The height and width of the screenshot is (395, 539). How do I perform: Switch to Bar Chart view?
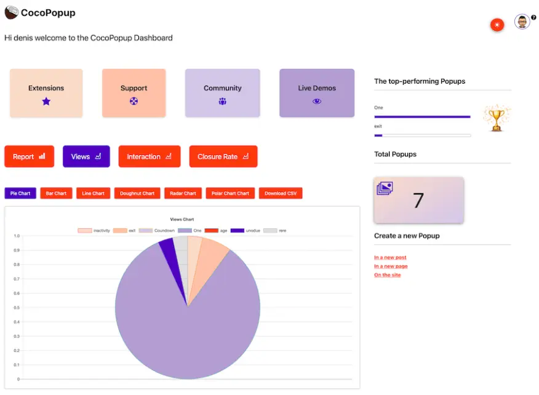56,193
